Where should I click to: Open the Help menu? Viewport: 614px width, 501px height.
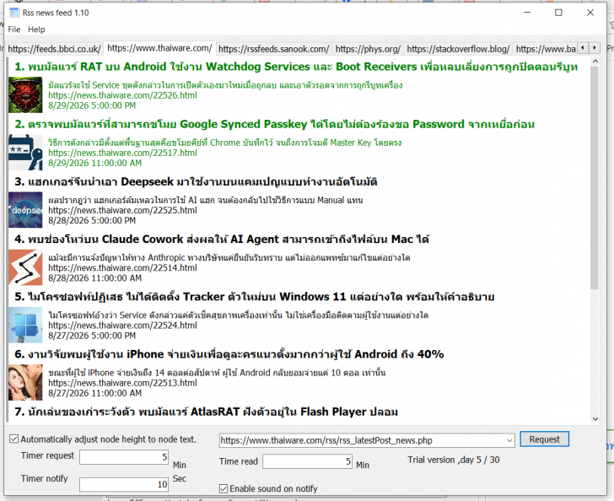coord(36,30)
